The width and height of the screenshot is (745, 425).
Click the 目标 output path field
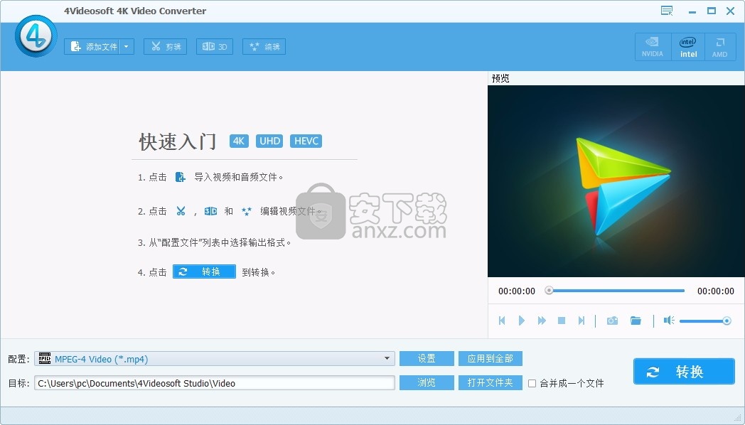(x=214, y=383)
